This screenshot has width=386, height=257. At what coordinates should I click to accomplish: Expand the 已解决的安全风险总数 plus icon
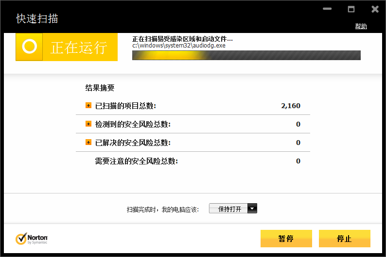pyautogui.click(x=88, y=142)
